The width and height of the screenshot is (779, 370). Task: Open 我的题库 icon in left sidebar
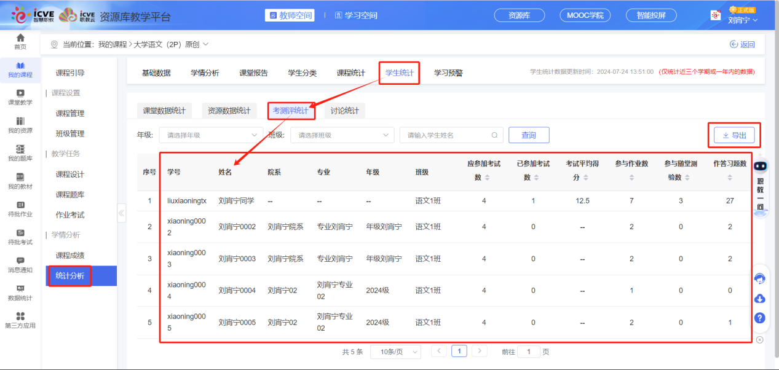click(20, 149)
